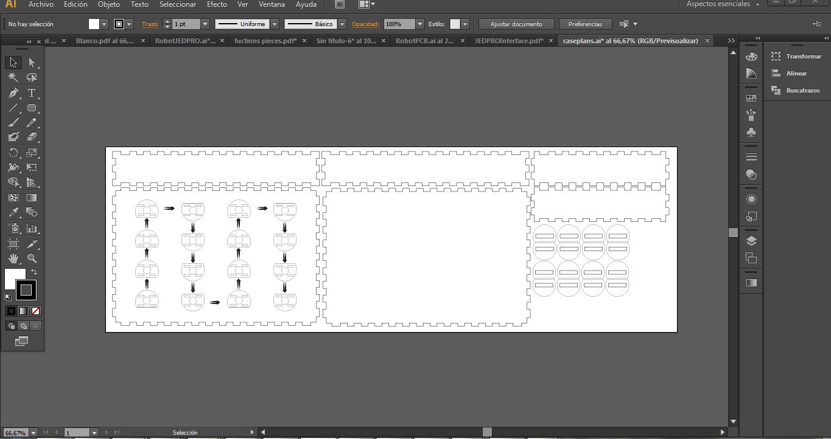Select the Scale tool
The image size is (831, 439).
[32, 153]
